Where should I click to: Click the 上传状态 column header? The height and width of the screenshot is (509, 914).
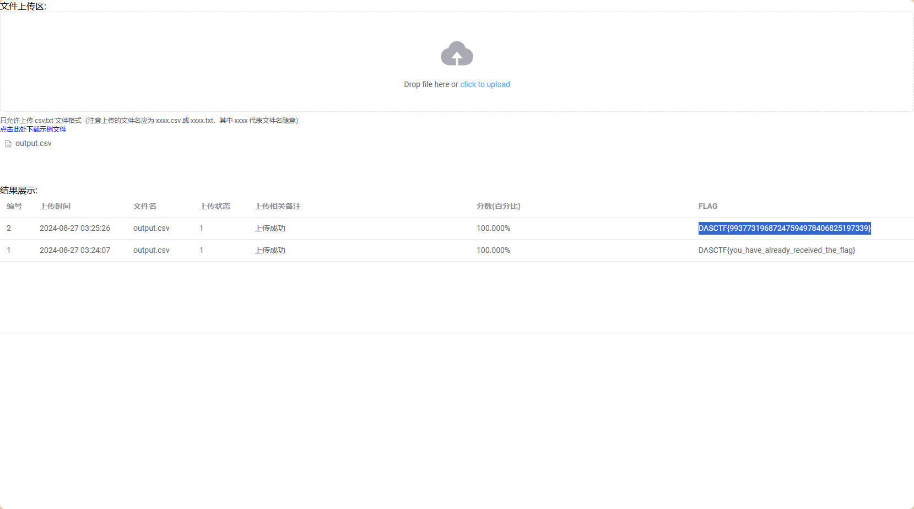click(215, 206)
